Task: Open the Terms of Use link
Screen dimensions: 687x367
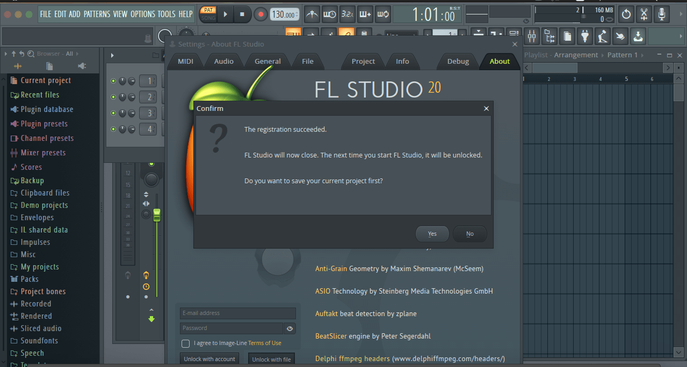Action: (264, 343)
